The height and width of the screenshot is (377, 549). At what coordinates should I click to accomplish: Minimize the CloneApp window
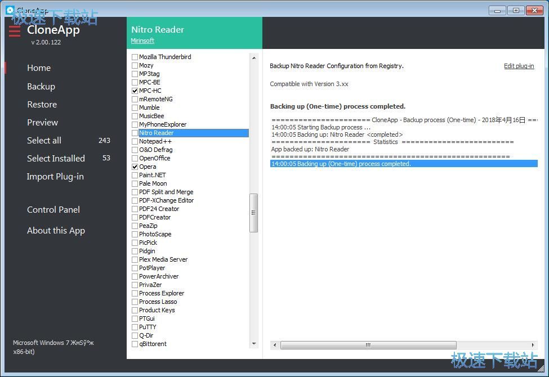(x=498, y=11)
